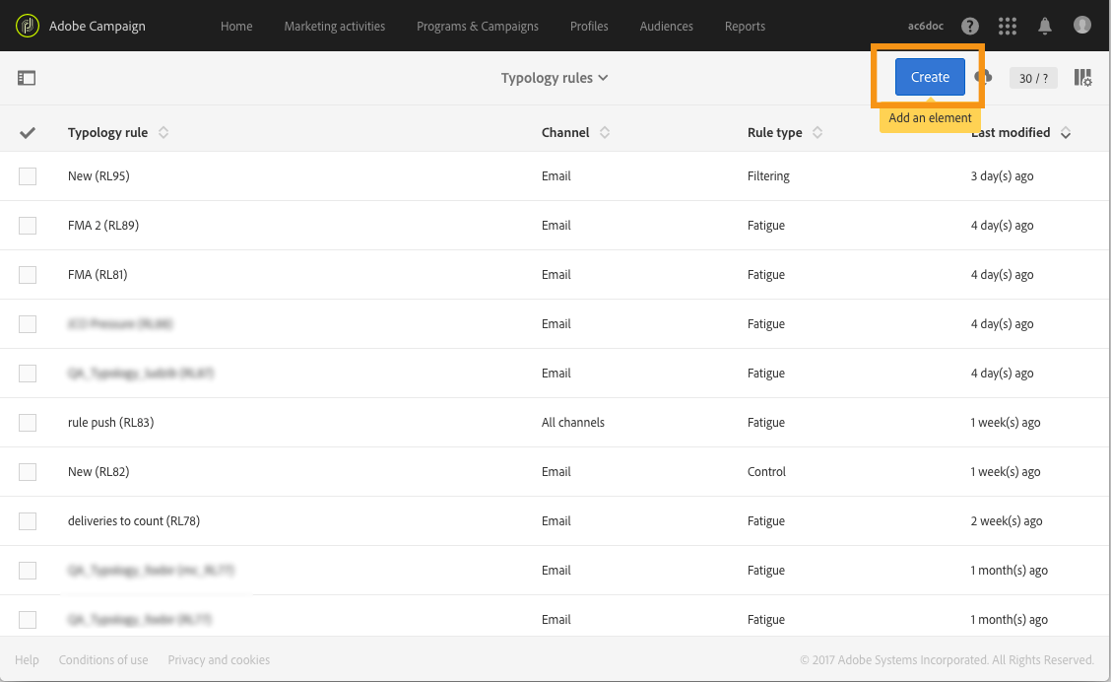1111x682 pixels.
Task: Toggle the side panel icon
Action: pos(27,78)
